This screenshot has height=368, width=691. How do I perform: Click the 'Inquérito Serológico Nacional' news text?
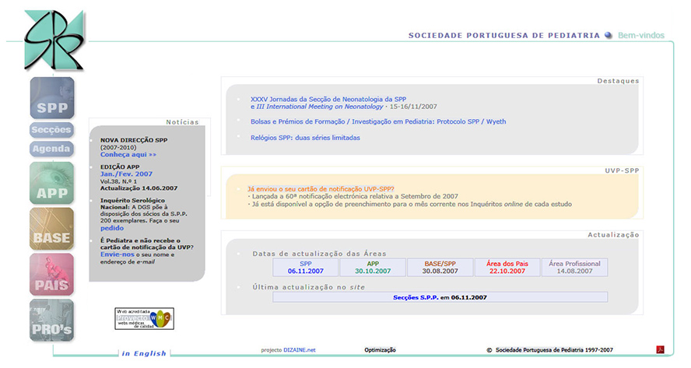click(x=132, y=204)
